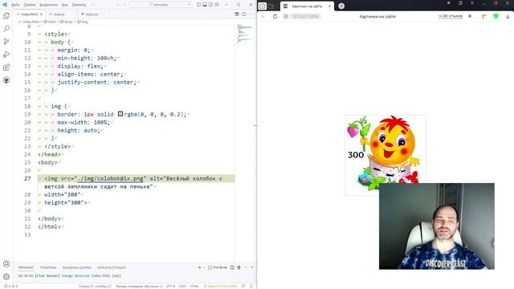The width and height of the screenshot is (514, 289).
Task: Click the cursor position Строка 27 status item
Action: click(95, 286)
